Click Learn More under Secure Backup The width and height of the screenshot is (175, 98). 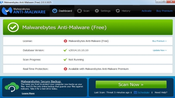click(x=28, y=93)
